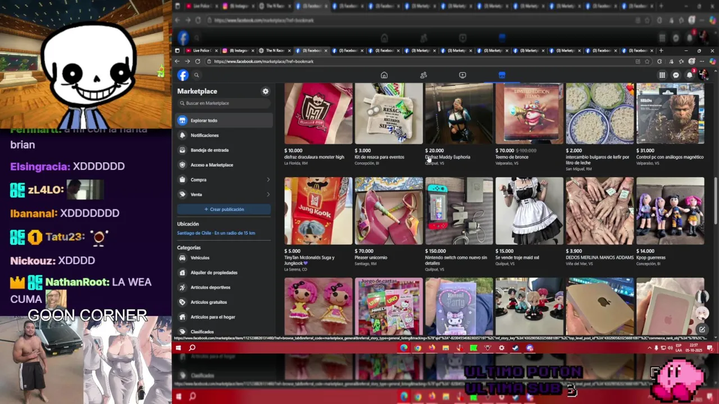
Task: Click the Crear publicación button
Action: coord(224,209)
